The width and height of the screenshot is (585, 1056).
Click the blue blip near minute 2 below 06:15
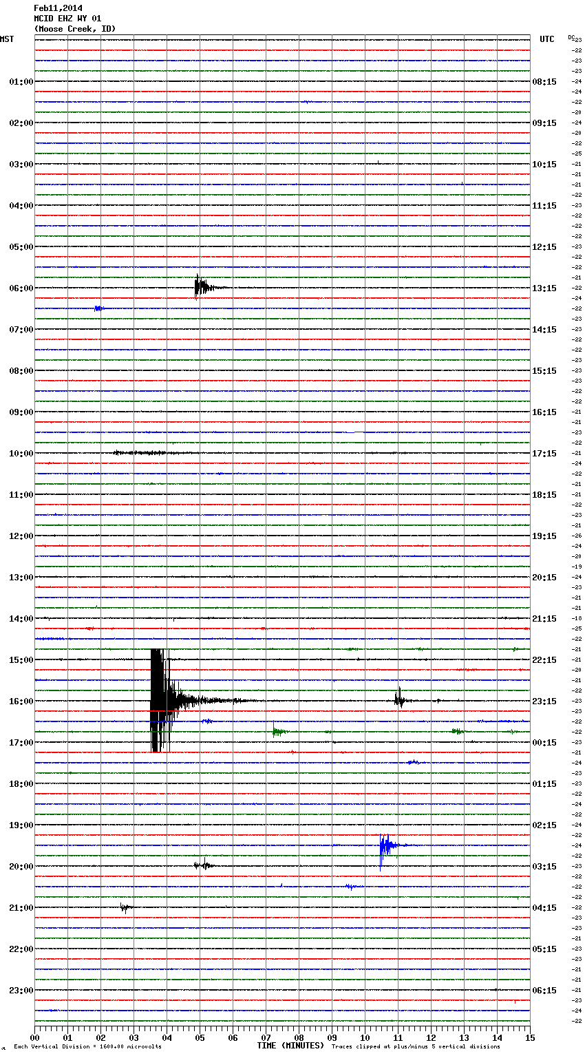tap(99, 308)
